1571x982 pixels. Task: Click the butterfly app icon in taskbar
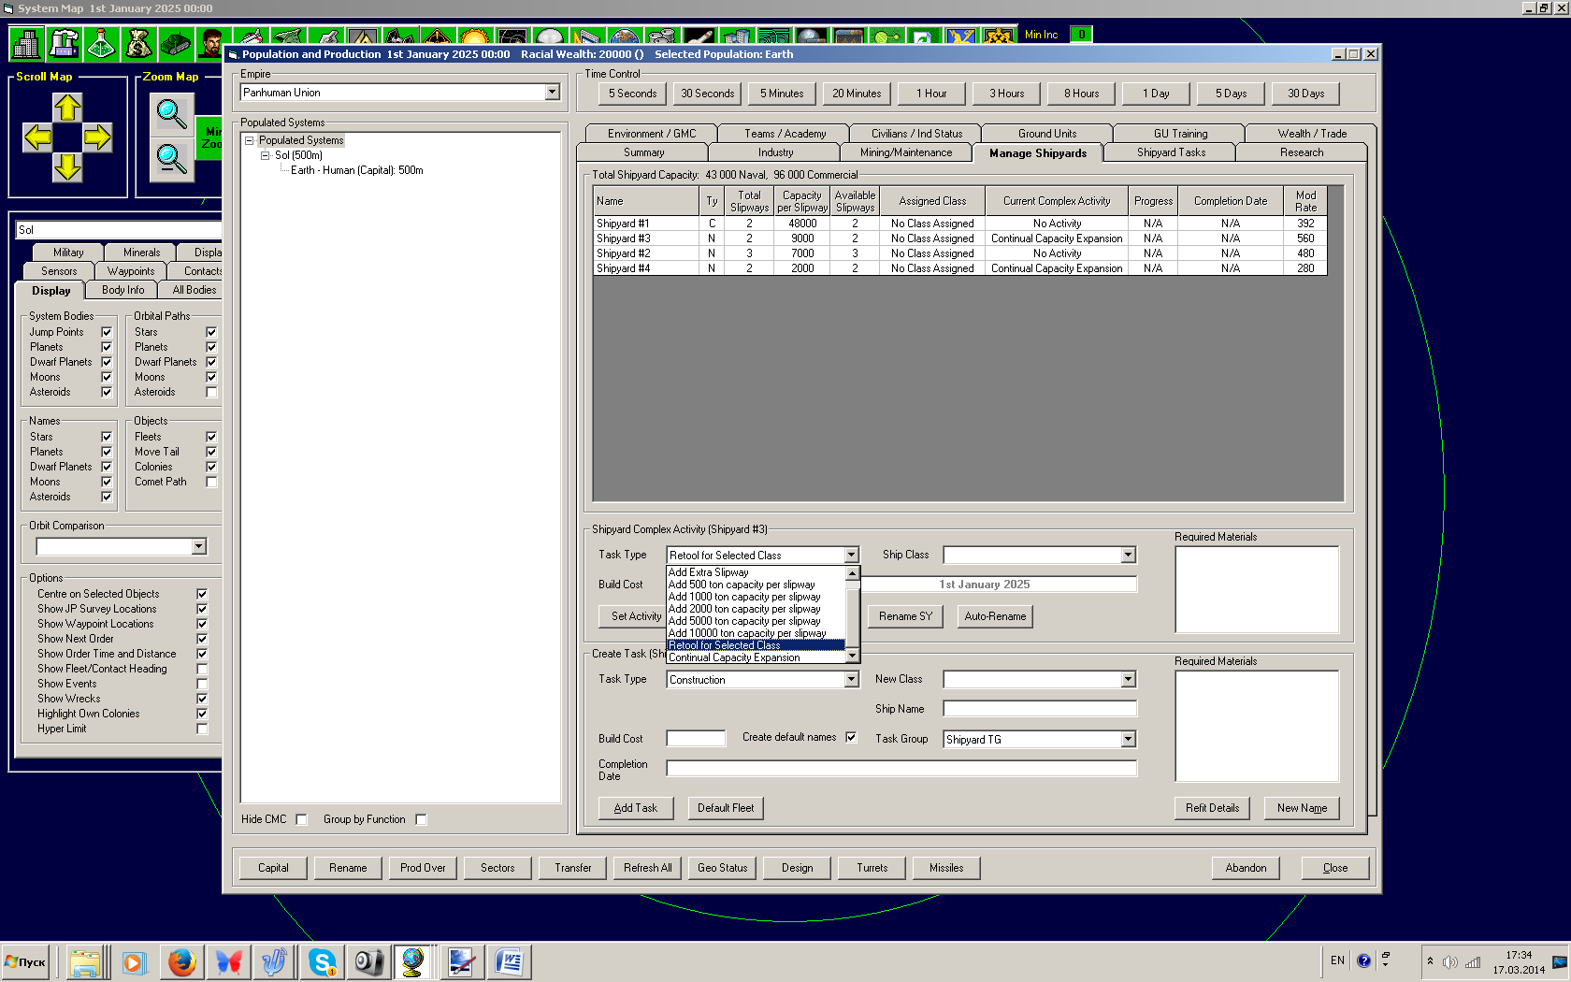pos(228,961)
